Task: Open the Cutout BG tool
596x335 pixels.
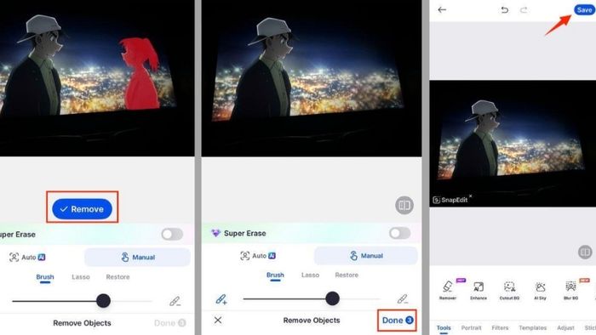Action: click(x=509, y=290)
